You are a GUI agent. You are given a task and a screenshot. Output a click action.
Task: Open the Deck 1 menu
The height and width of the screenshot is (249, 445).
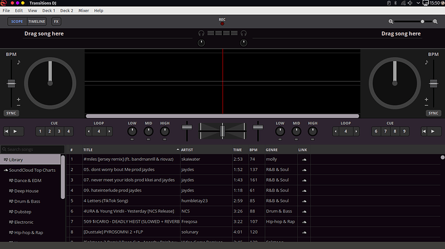(48, 10)
